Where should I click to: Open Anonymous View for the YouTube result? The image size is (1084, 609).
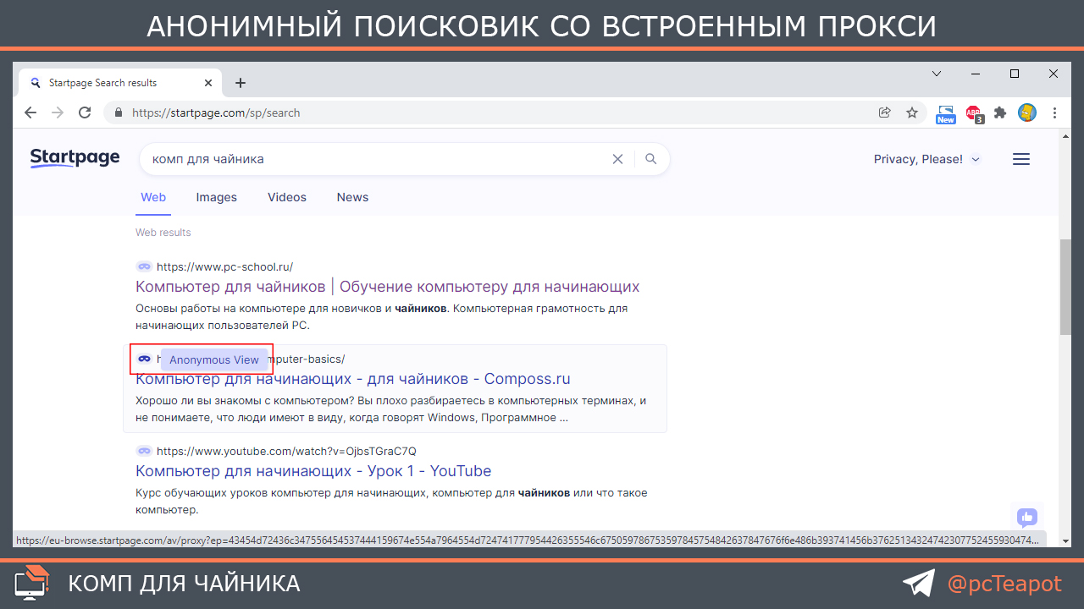point(144,451)
